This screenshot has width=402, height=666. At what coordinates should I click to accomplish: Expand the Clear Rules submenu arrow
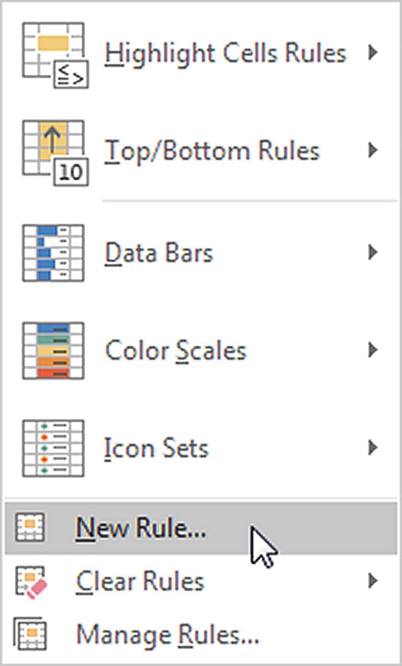click(372, 581)
